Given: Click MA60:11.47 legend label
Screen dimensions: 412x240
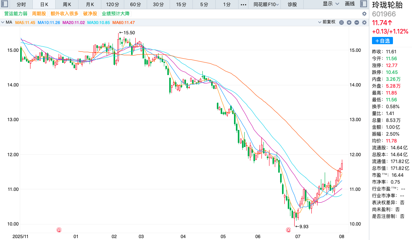Looking at the screenshot, I should 123,22.
